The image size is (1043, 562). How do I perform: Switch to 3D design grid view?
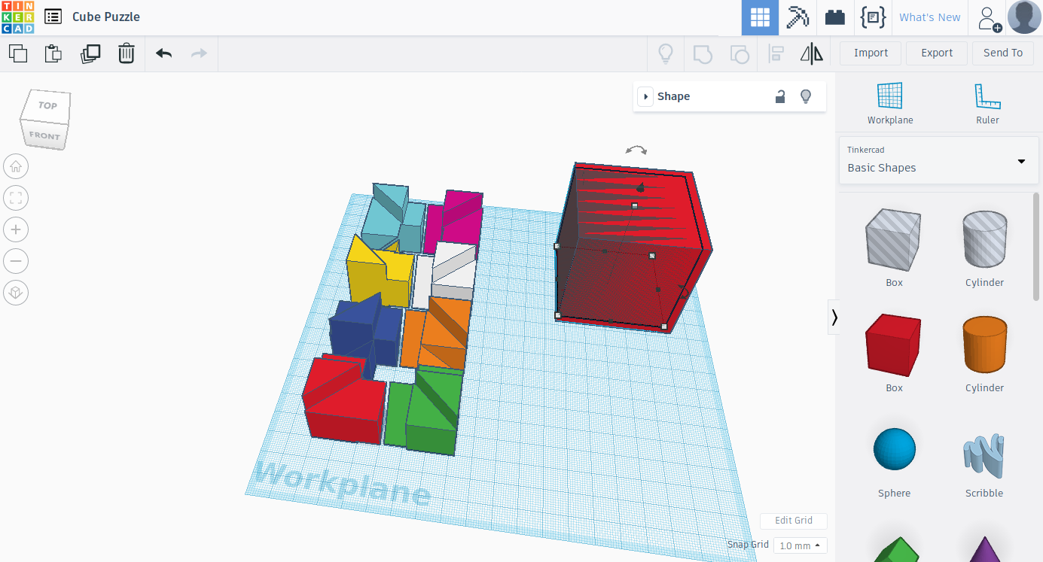click(760, 17)
